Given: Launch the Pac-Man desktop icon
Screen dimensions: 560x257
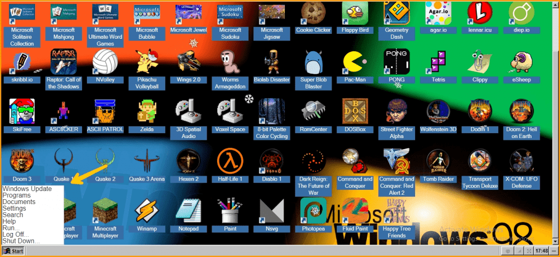Looking at the screenshot, I should (355, 62).
